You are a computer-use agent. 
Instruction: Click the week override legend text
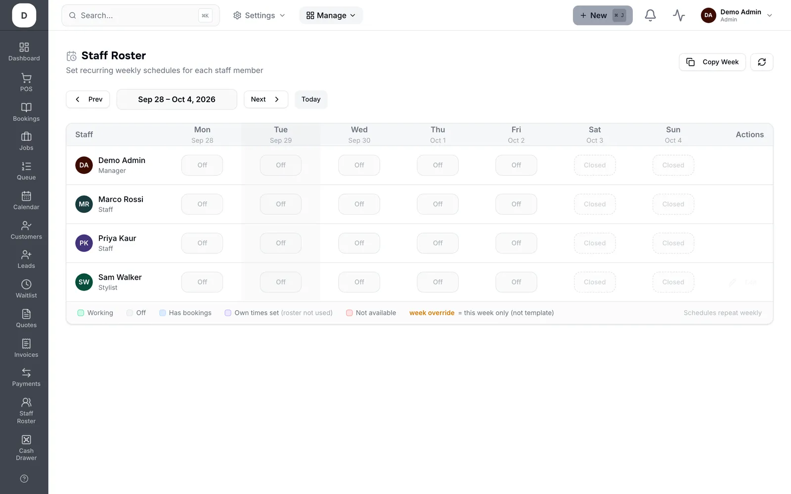432,313
